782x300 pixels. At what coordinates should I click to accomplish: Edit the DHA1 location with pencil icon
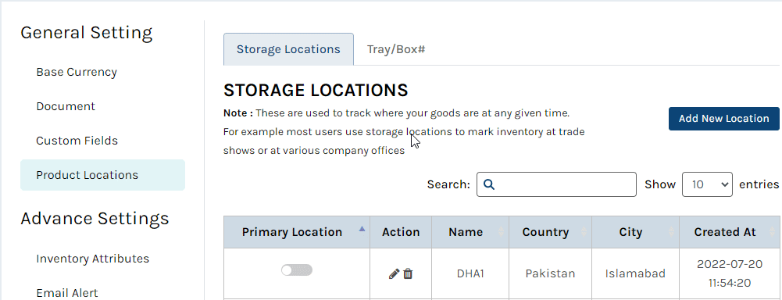(x=394, y=273)
